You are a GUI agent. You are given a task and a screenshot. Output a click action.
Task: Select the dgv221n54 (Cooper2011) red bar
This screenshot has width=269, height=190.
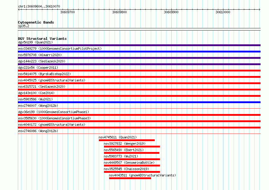(139, 71)
